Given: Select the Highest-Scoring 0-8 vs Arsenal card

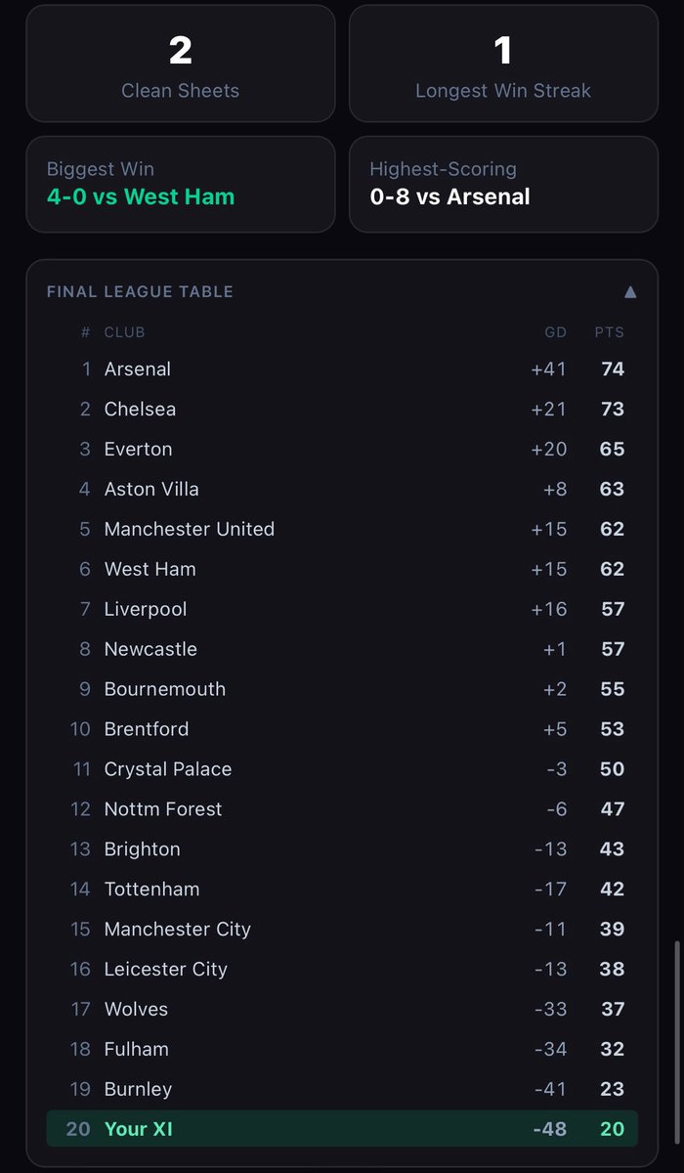Looking at the screenshot, I should (503, 184).
